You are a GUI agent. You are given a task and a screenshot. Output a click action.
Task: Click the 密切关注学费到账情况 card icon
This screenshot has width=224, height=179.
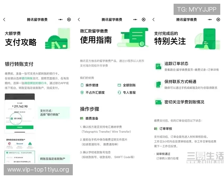click(x=158, y=102)
